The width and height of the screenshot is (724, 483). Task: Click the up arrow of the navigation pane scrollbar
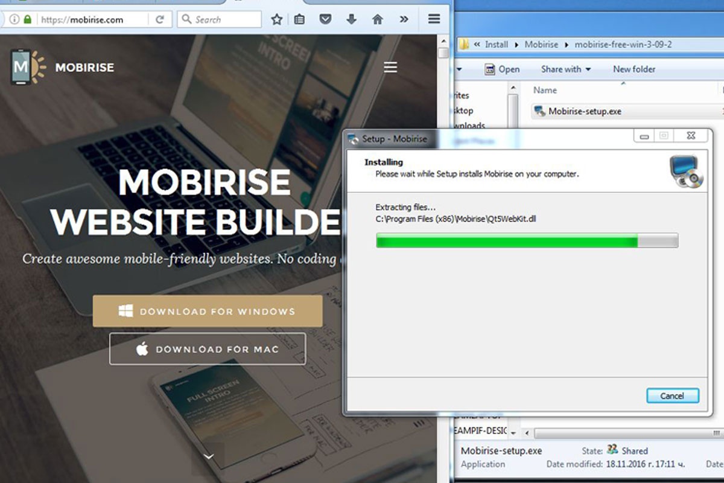[x=513, y=87]
